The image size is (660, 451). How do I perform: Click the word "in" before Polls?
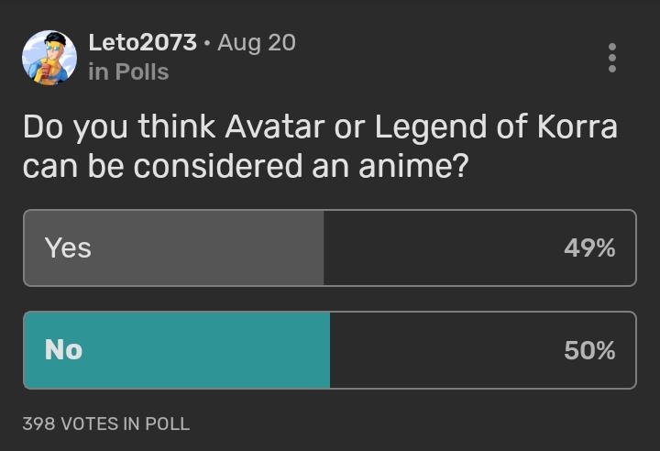click(x=98, y=71)
